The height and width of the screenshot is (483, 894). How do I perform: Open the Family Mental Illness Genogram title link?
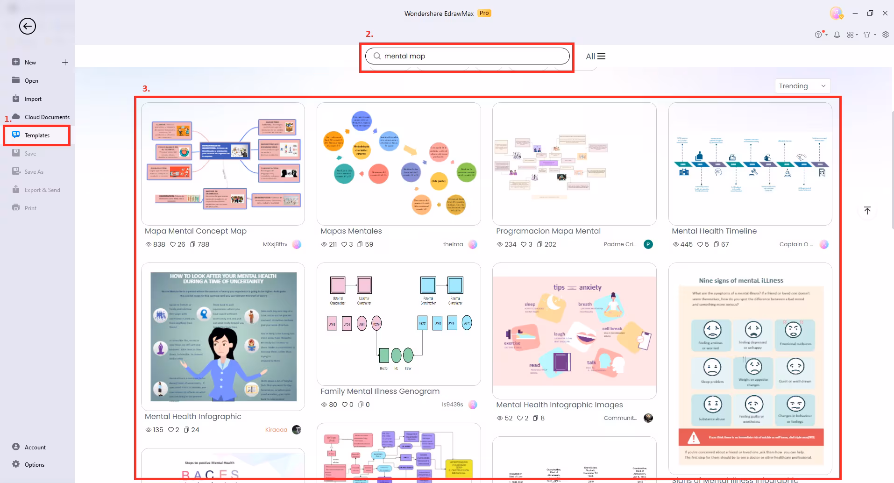[380, 391]
